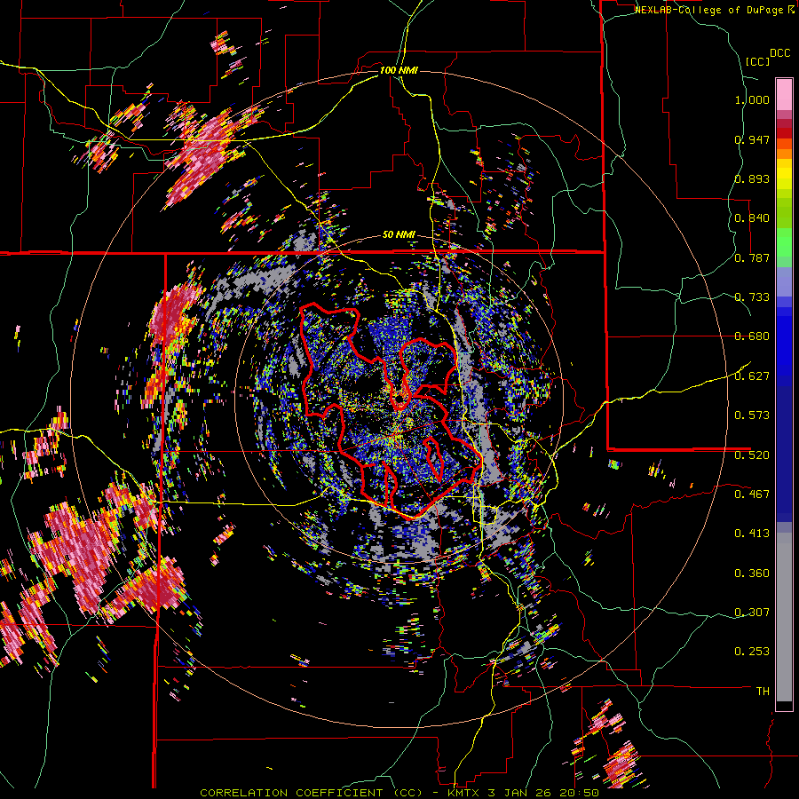Click the 1.000 value on the color scale
The image size is (799, 799).
pos(752,100)
